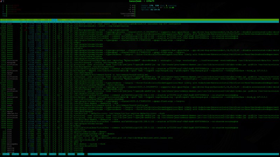Select PID 1895 mysqld process row
Viewport: 280px width, 157px height.
(x=139, y=73)
